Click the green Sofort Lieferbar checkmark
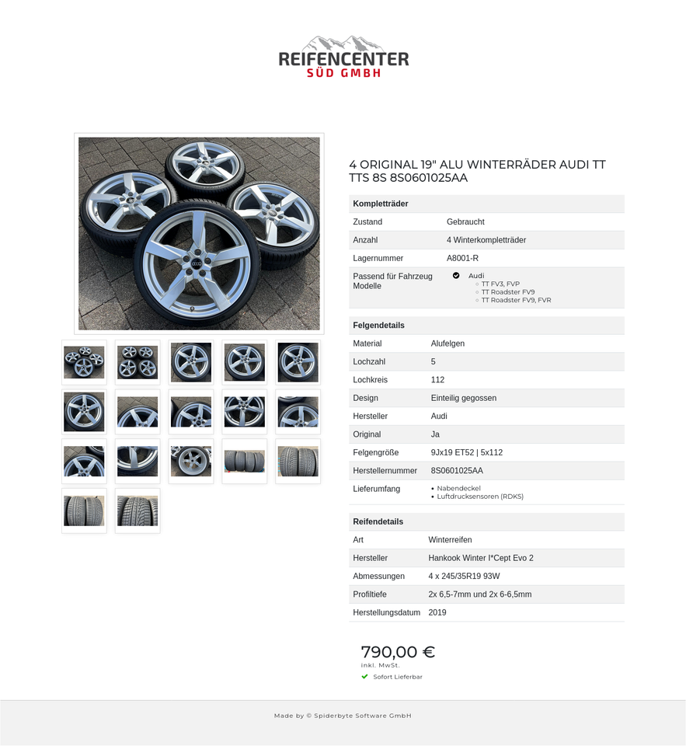686x746 pixels. click(x=364, y=677)
